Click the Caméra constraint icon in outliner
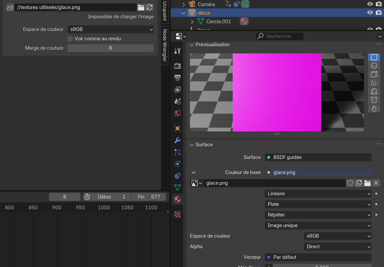 coord(237,4)
